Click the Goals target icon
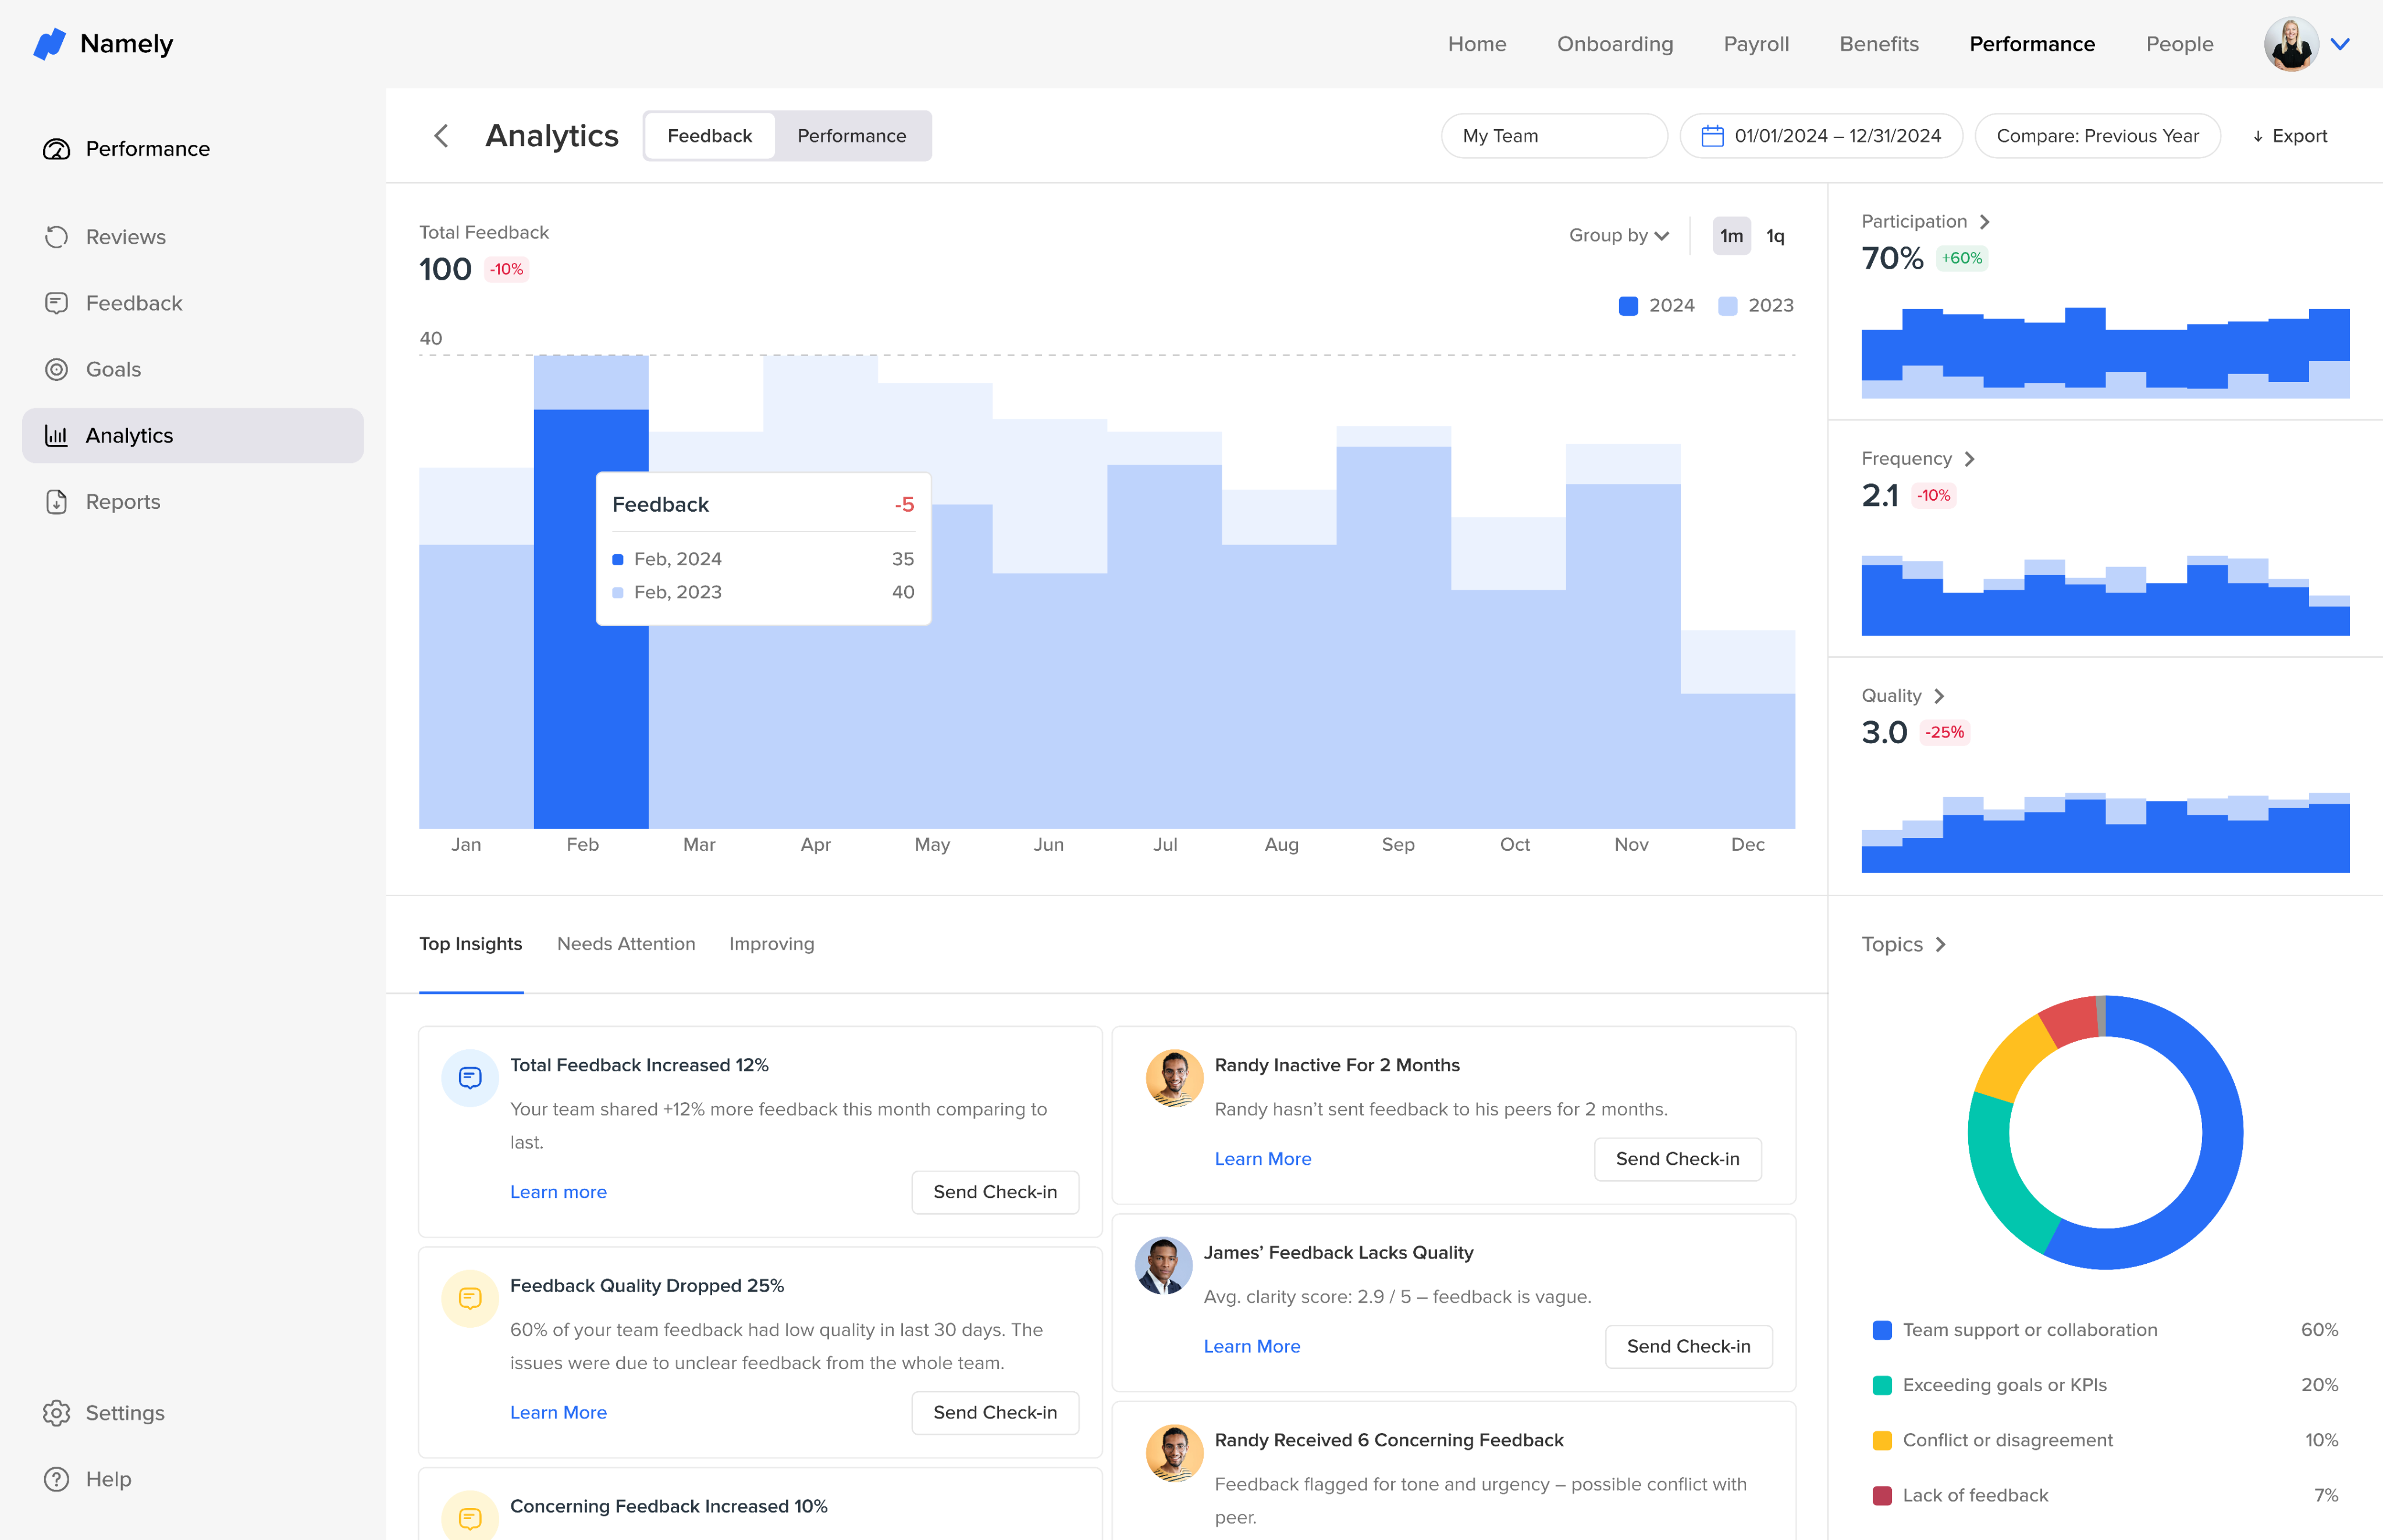This screenshot has width=2383, height=1540. click(x=56, y=369)
